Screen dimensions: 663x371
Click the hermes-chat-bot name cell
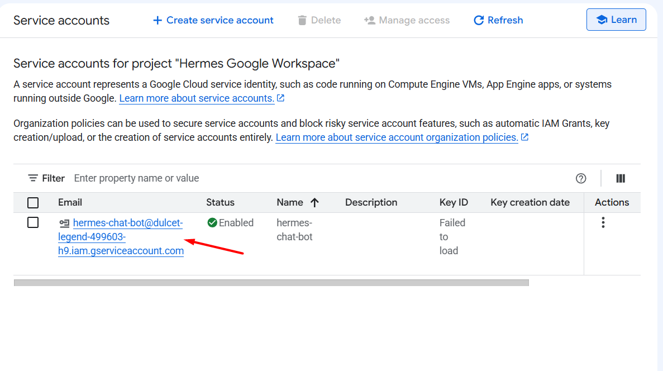click(x=294, y=230)
